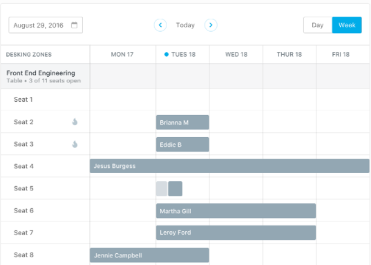Select the FRI 18 column header
The image size is (371, 265).
pyautogui.click(x=341, y=54)
